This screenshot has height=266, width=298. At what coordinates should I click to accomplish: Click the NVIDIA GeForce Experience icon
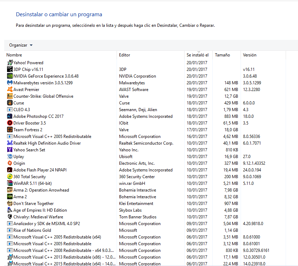coord(10,76)
